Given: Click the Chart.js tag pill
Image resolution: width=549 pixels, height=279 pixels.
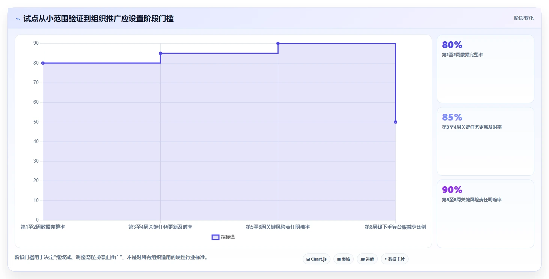Looking at the screenshot, I should pyautogui.click(x=317, y=259).
